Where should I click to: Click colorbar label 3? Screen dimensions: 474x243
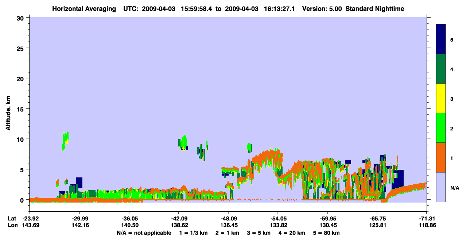(x=452, y=99)
